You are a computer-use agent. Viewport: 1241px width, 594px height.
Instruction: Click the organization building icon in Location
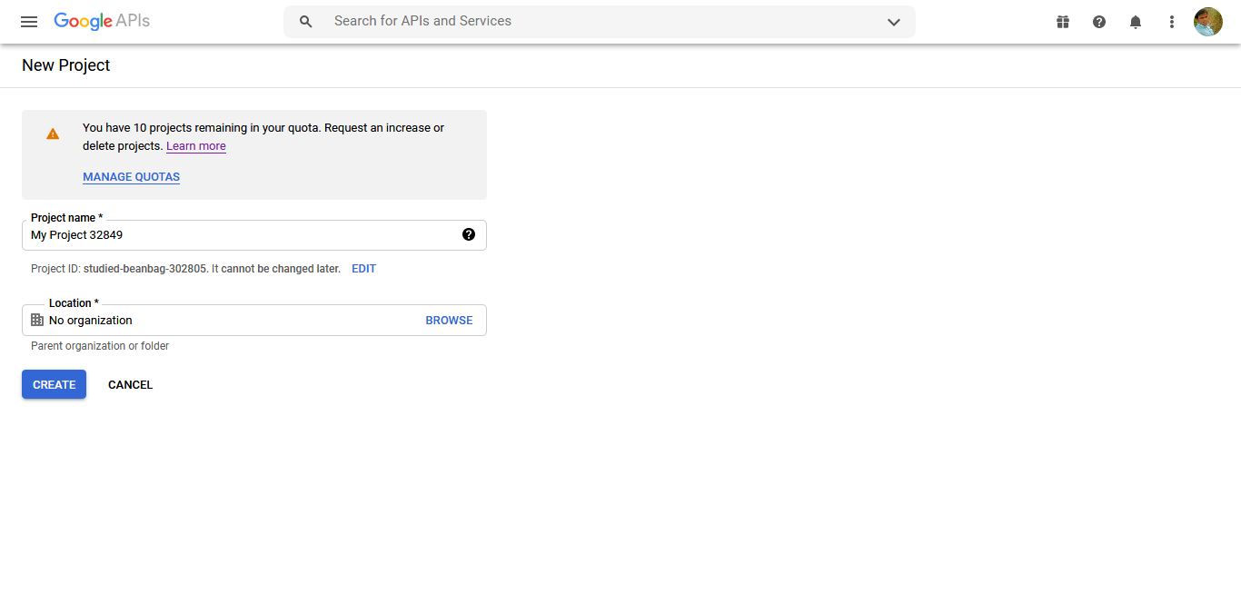(x=37, y=320)
